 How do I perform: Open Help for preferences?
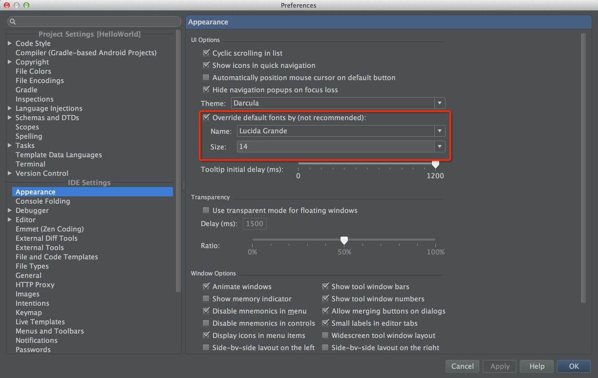click(x=536, y=366)
